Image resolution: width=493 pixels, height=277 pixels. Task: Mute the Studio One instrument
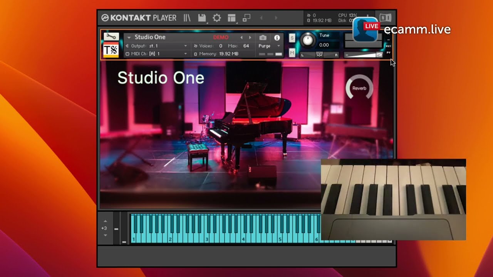click(x=292, y=53)
